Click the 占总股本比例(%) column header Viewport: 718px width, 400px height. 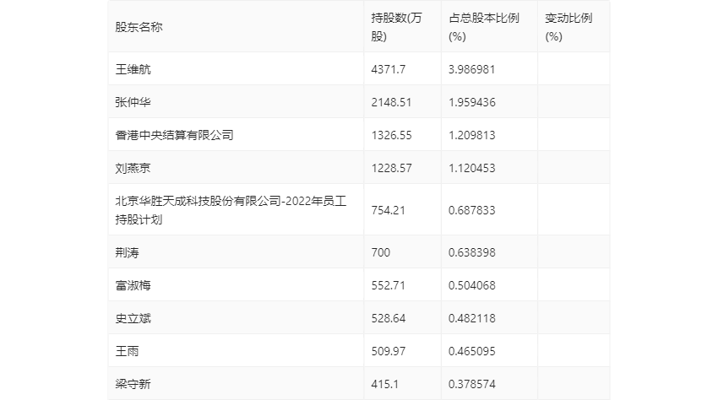coord(483,27)
